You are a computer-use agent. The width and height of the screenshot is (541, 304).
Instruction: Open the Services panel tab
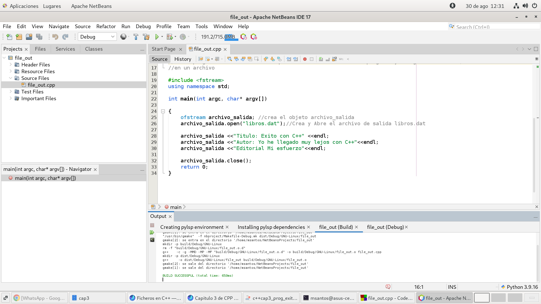click(x=65, y=49)
